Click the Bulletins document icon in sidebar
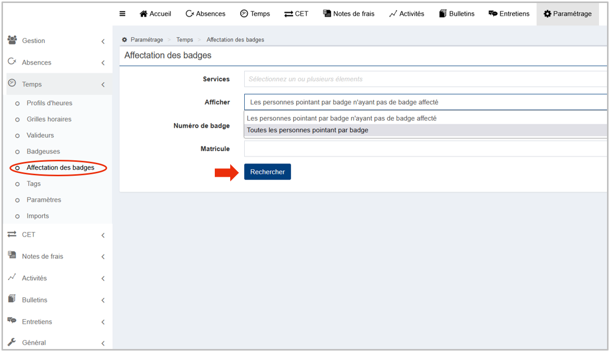This screenshot has width=609, height=351. pos(12,299)
